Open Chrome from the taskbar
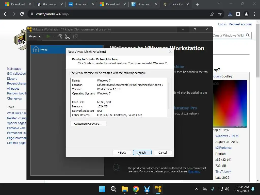This screenshot has height=195, width=260. [136, 189]
